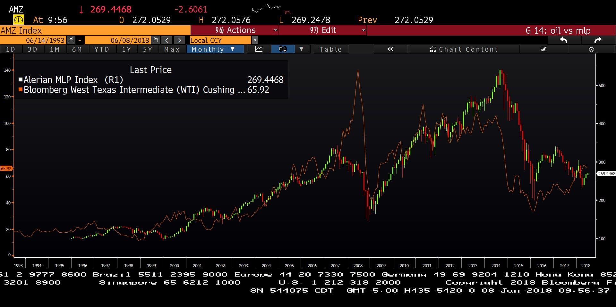The image size is (616, 307).
Task: Open the Local CCY currency dropdown arrow
Action: (x=255, y=40)
